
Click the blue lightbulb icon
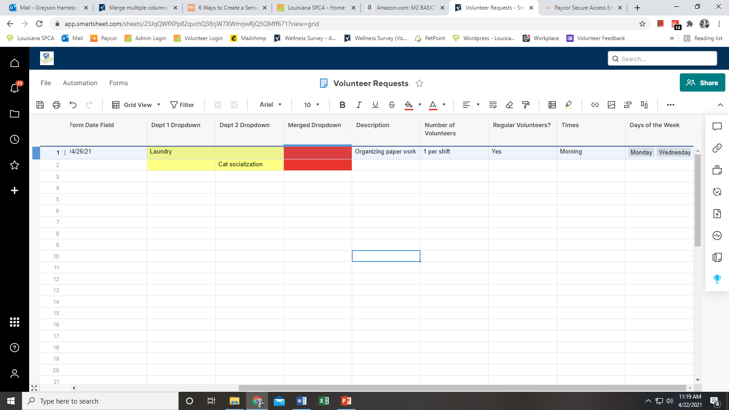717,279
